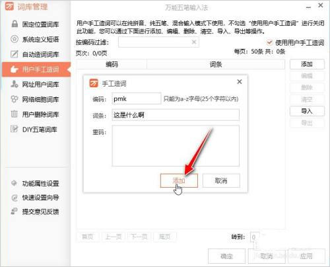Click the user icon beside 网址用户词库
This screenshot has height=267, width=330.
pyautogui.click(x=15, y=84)
